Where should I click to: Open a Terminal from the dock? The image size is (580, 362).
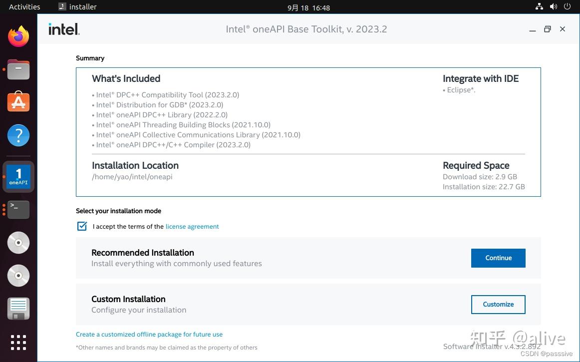pyautogui.click(x=18, y=209)
